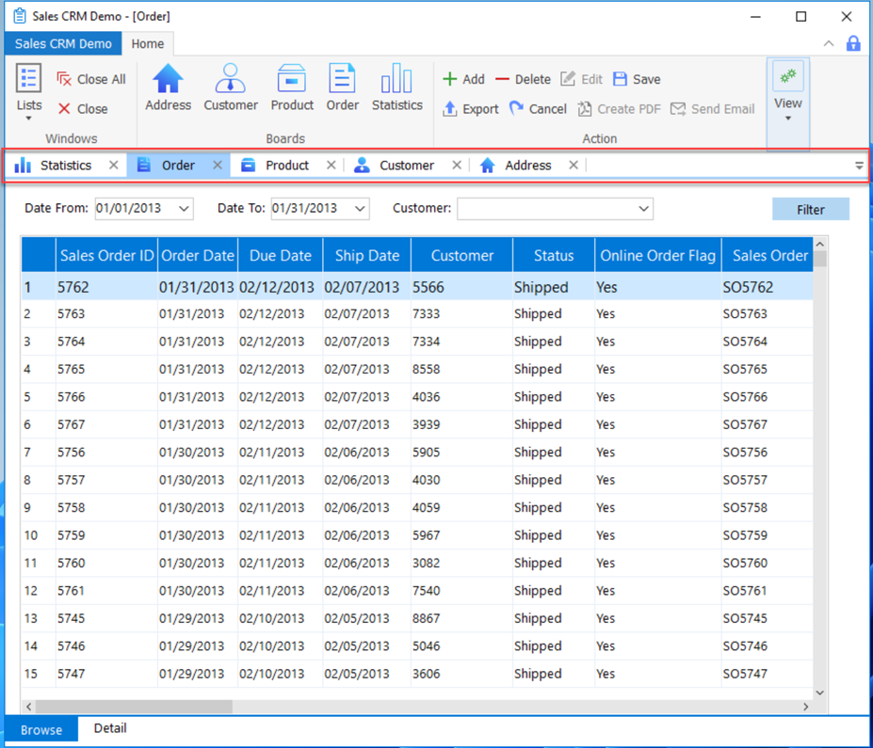Close the Product tab
873x748 pixels.
(331, 165)
